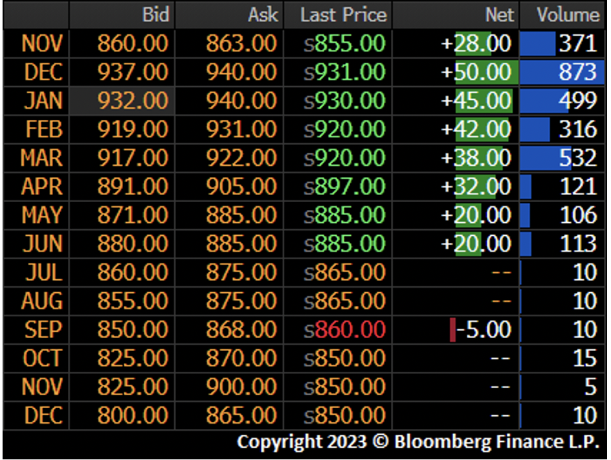Screen dimensions: 611x460
Task: Sort by the Last Price column header
Action: pyautogui.click(x=343, y=15)
